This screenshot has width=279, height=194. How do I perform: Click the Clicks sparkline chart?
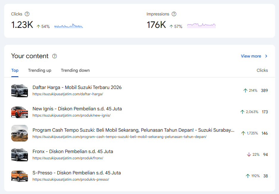pos(68,26)
